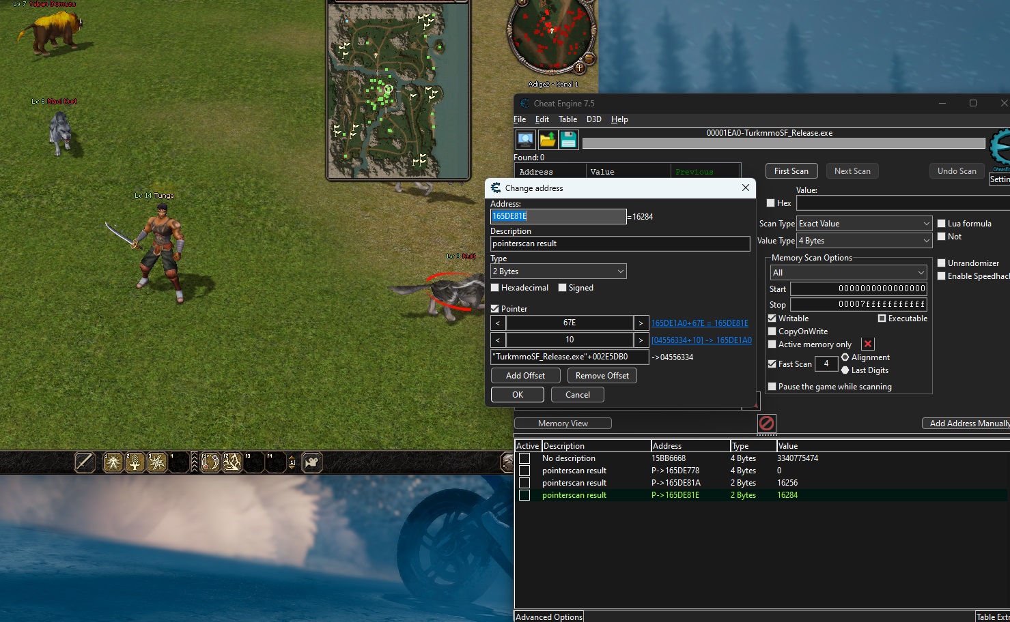Viewport: 1010px width, 622px height.
Task: Use skill in hotbar slot 2
Action: tap(135, 462)
